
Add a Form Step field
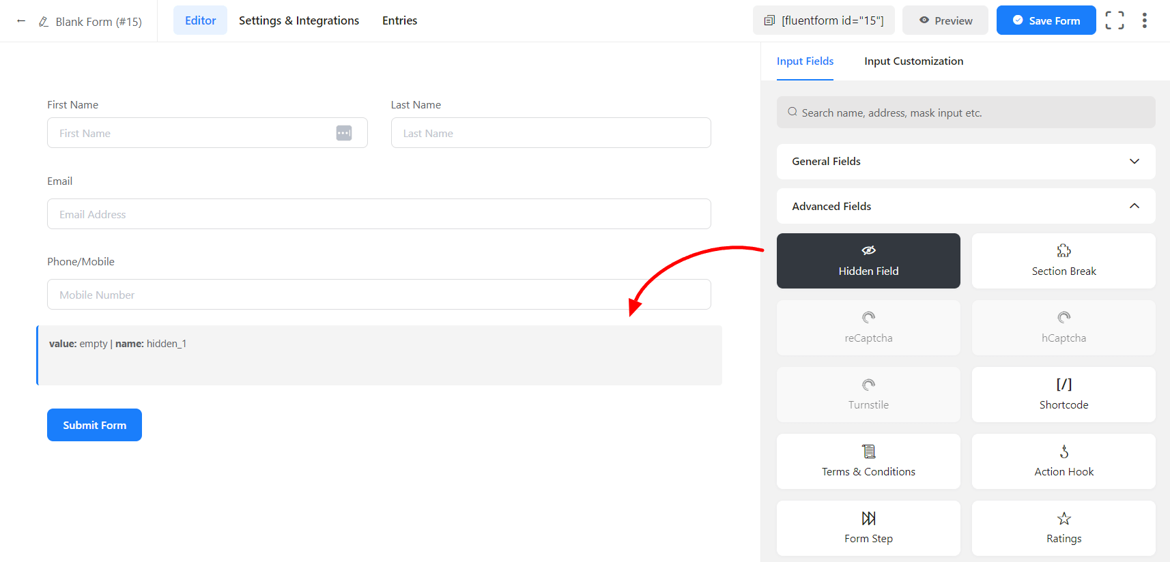(x=868, y=528)
